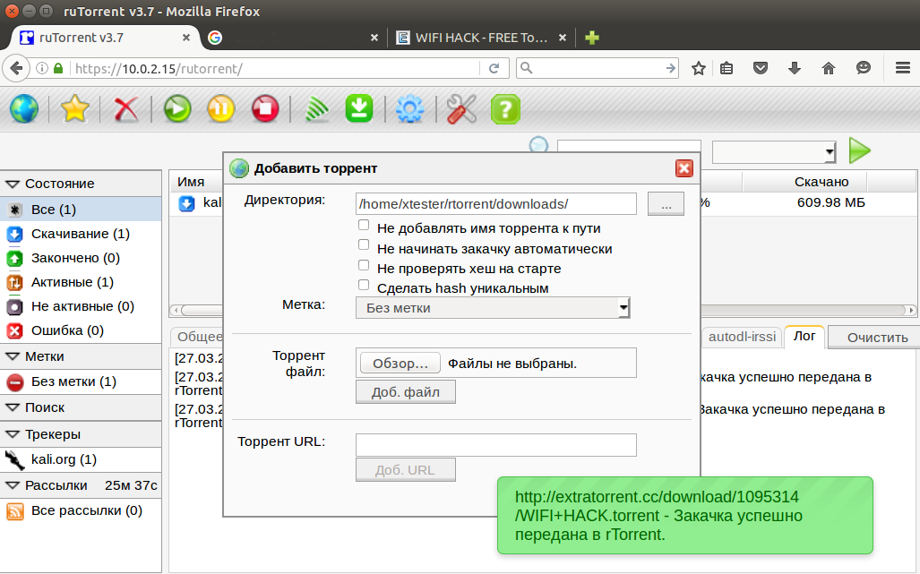Click the Обзор… browse file button
The height and width of the screenshot is (574, 920).
[400, 364]
